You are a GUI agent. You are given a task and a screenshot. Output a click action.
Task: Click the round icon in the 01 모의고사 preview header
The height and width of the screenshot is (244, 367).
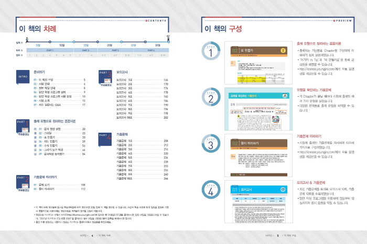(x=283, y=190)
